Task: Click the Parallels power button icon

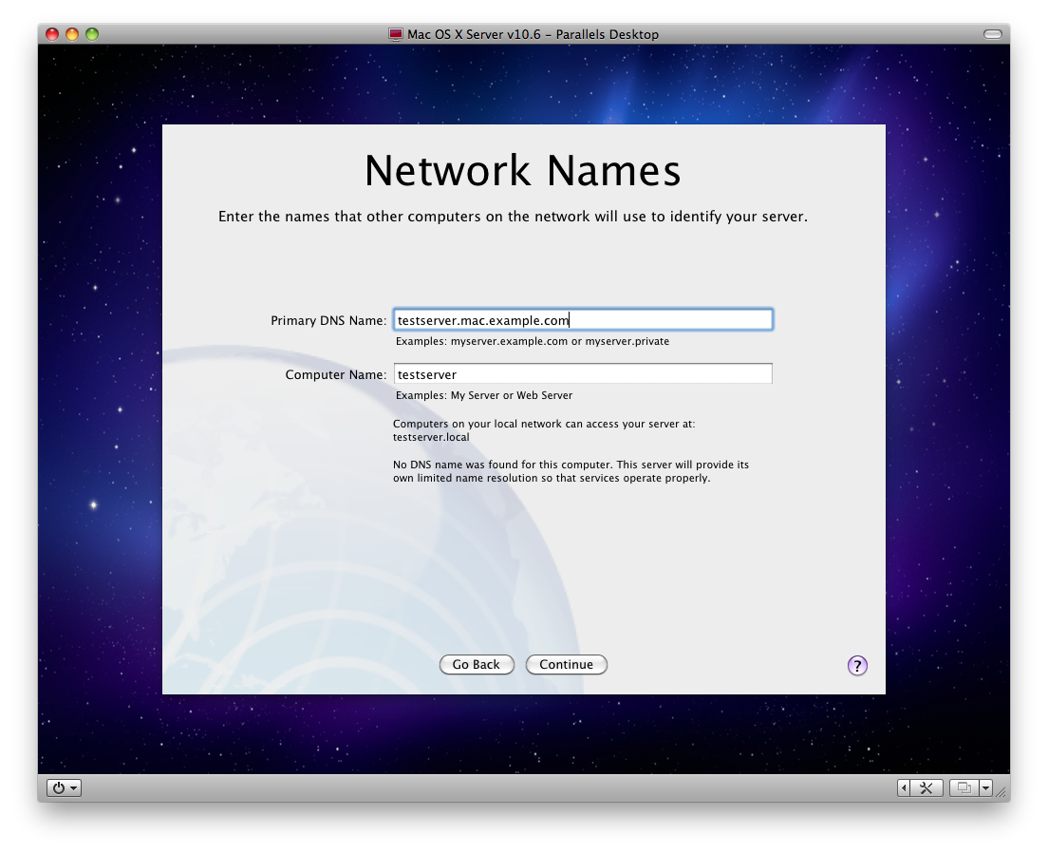Action: 59,788
